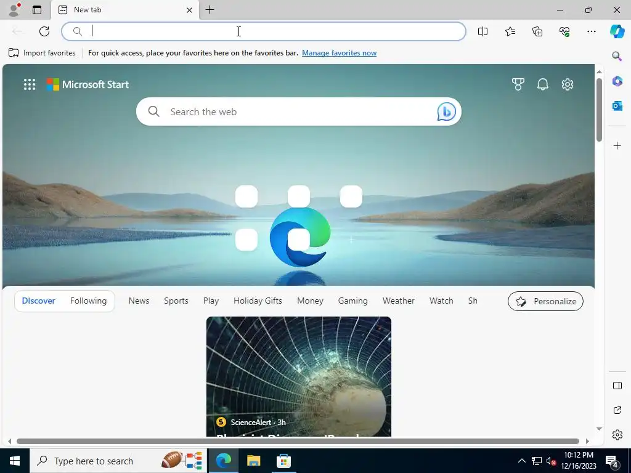The image size is (631, 473).
Task: Click the taskbar search box
Action: 118,461
